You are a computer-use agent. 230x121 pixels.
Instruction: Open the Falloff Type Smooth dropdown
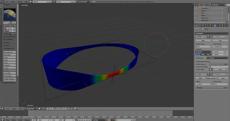coord(217,58)
